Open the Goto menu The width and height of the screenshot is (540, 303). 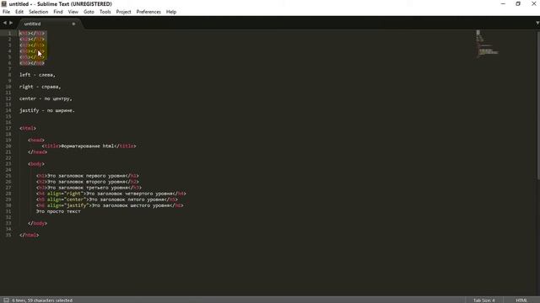point(89,12)
